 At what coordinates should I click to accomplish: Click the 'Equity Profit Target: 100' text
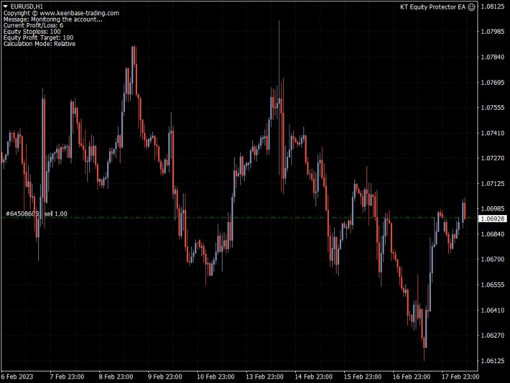(38, 38)
